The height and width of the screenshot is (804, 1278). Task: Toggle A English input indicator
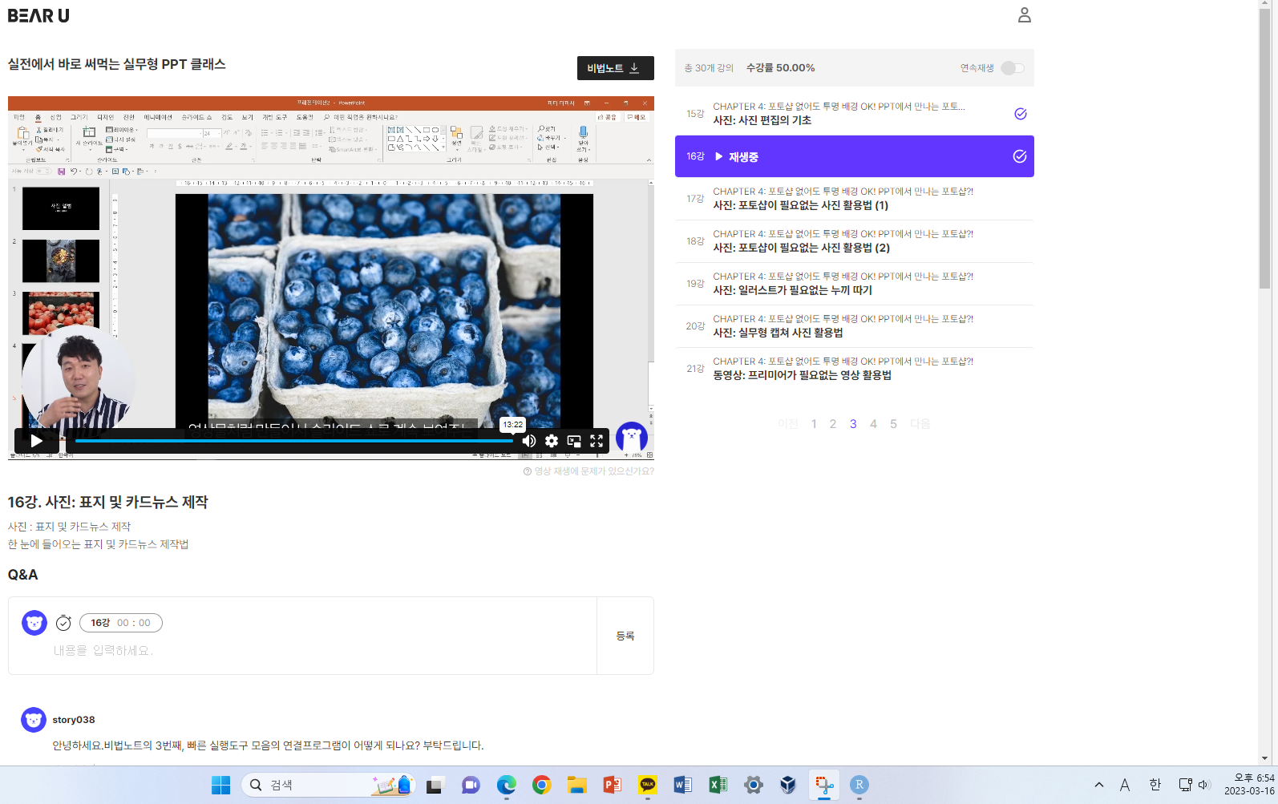click(x=1125, y=785)
